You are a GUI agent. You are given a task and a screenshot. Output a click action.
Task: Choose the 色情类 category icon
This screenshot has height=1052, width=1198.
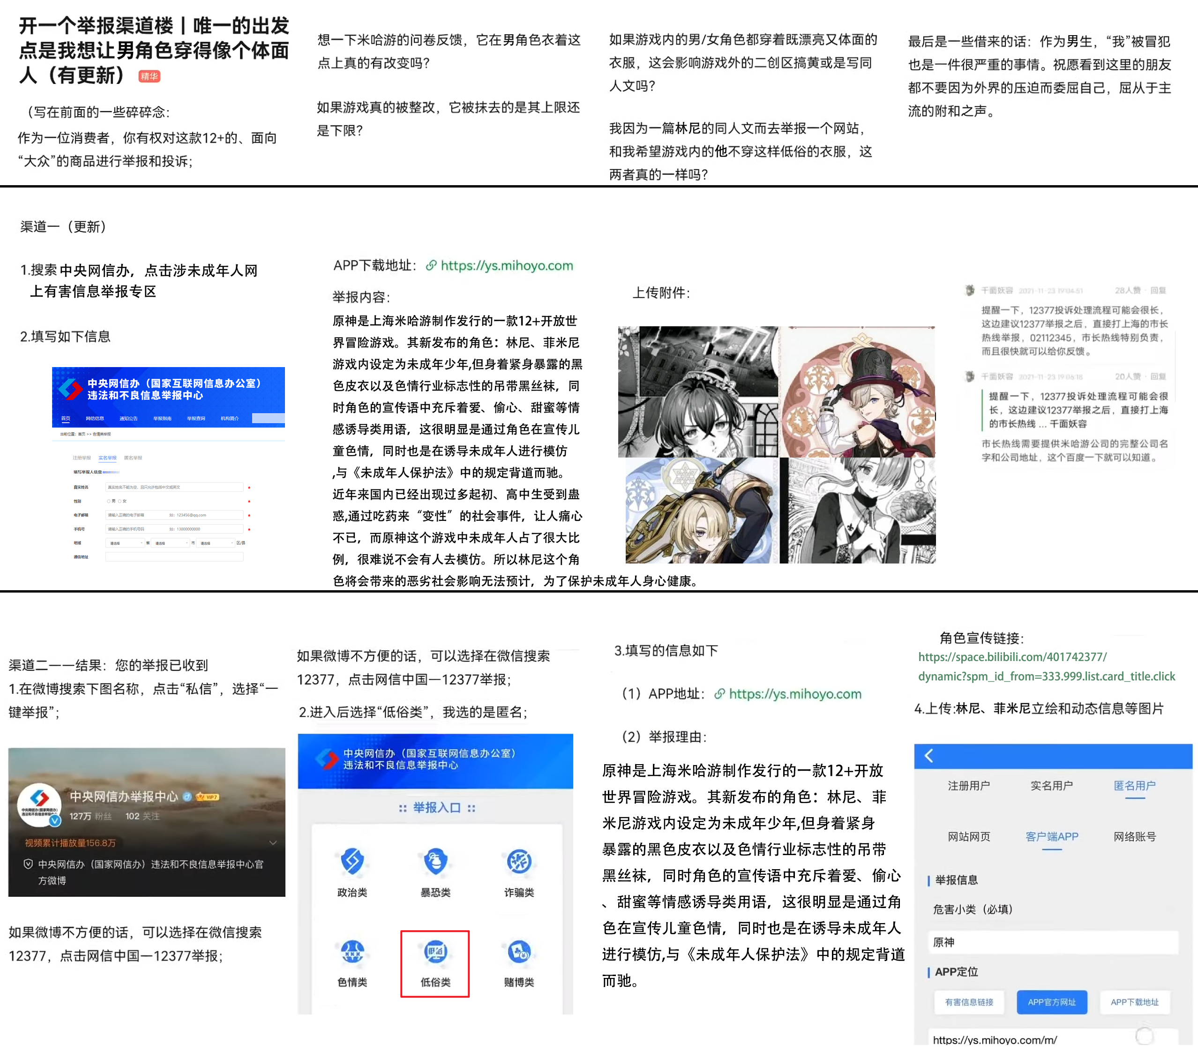tap(352, 952)
